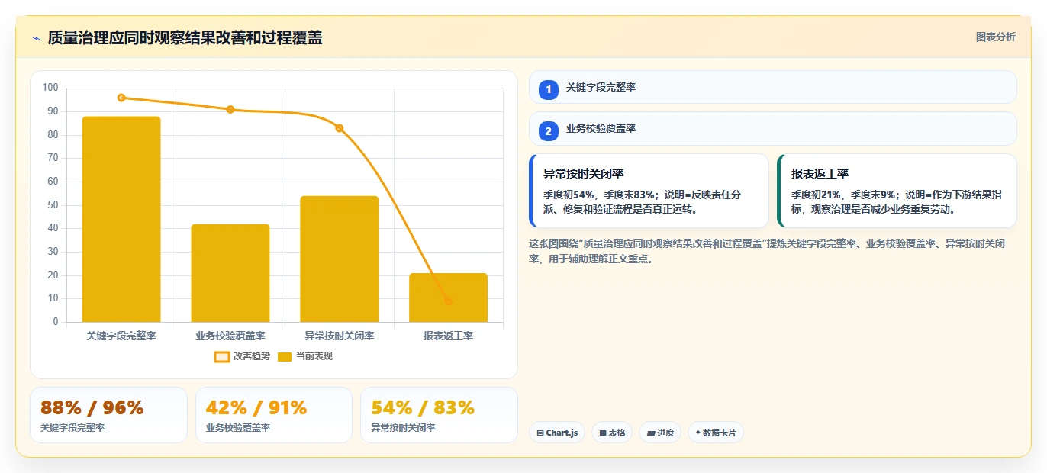Select the 业务校验覆盖率 list row

click(772, 128)
